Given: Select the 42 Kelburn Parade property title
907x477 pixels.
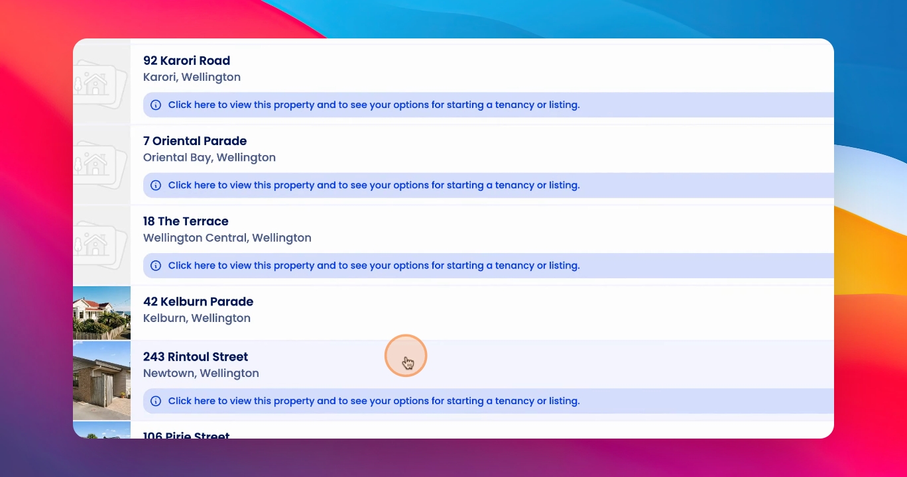Looking at the screenshot, I should pos(198,301).
